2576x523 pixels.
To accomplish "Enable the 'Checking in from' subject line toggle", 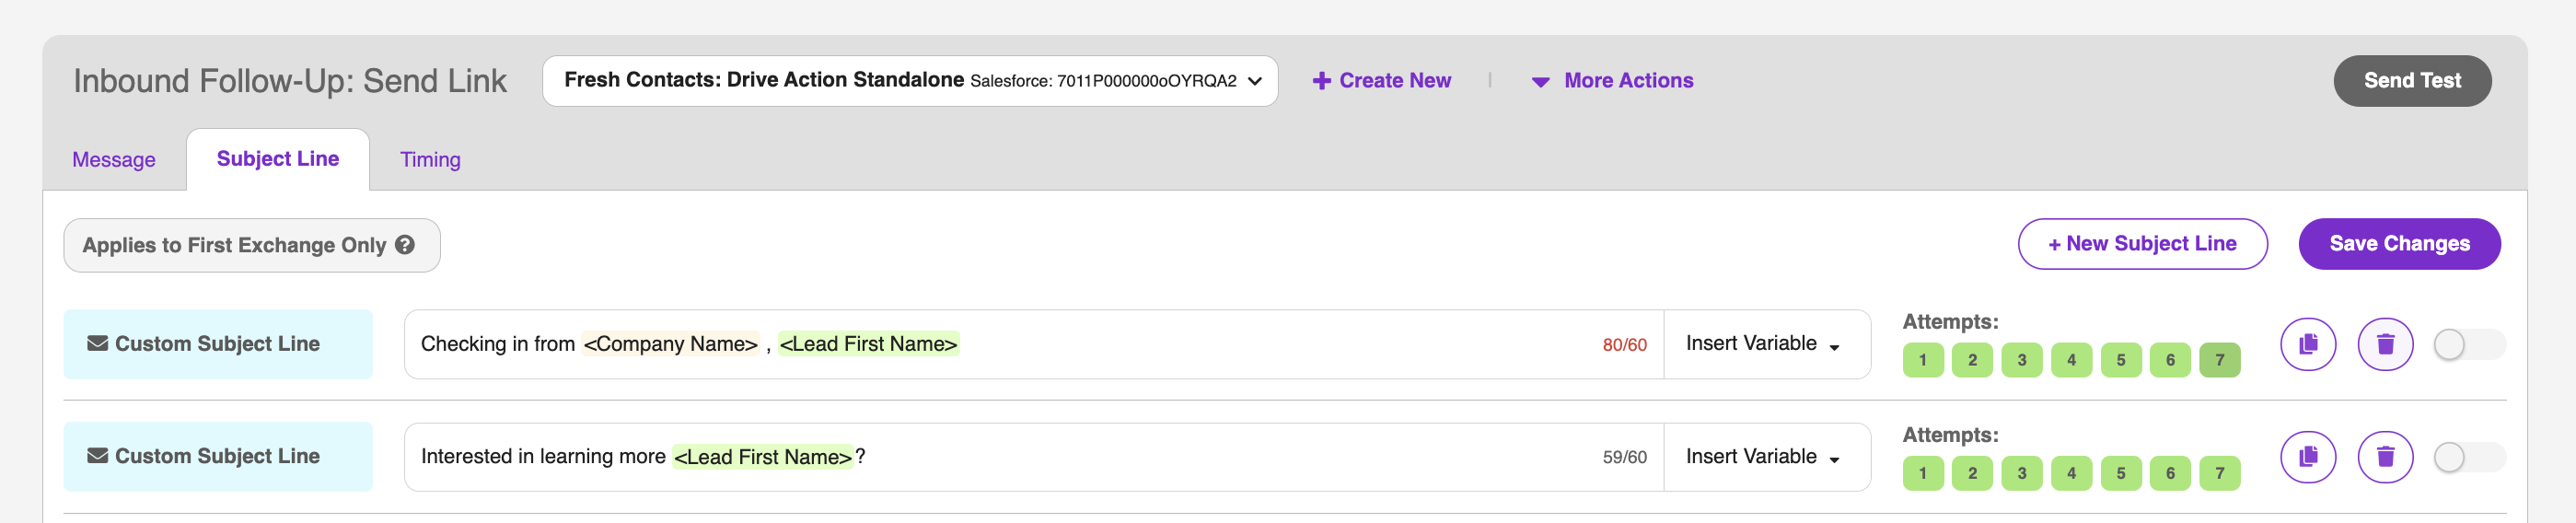I will [2468, 344].
